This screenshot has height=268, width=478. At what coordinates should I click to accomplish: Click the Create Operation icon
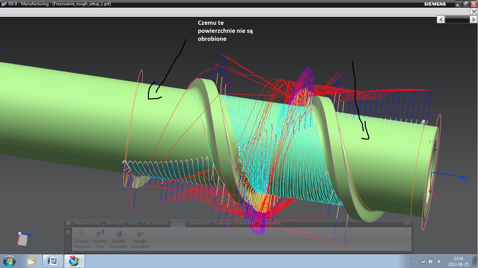[x=140, y=233]
